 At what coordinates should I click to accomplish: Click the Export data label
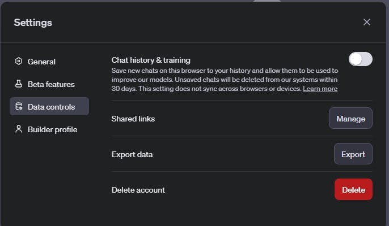132,154
